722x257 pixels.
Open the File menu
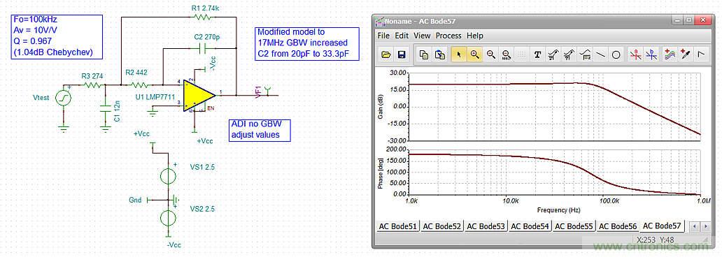383,36
